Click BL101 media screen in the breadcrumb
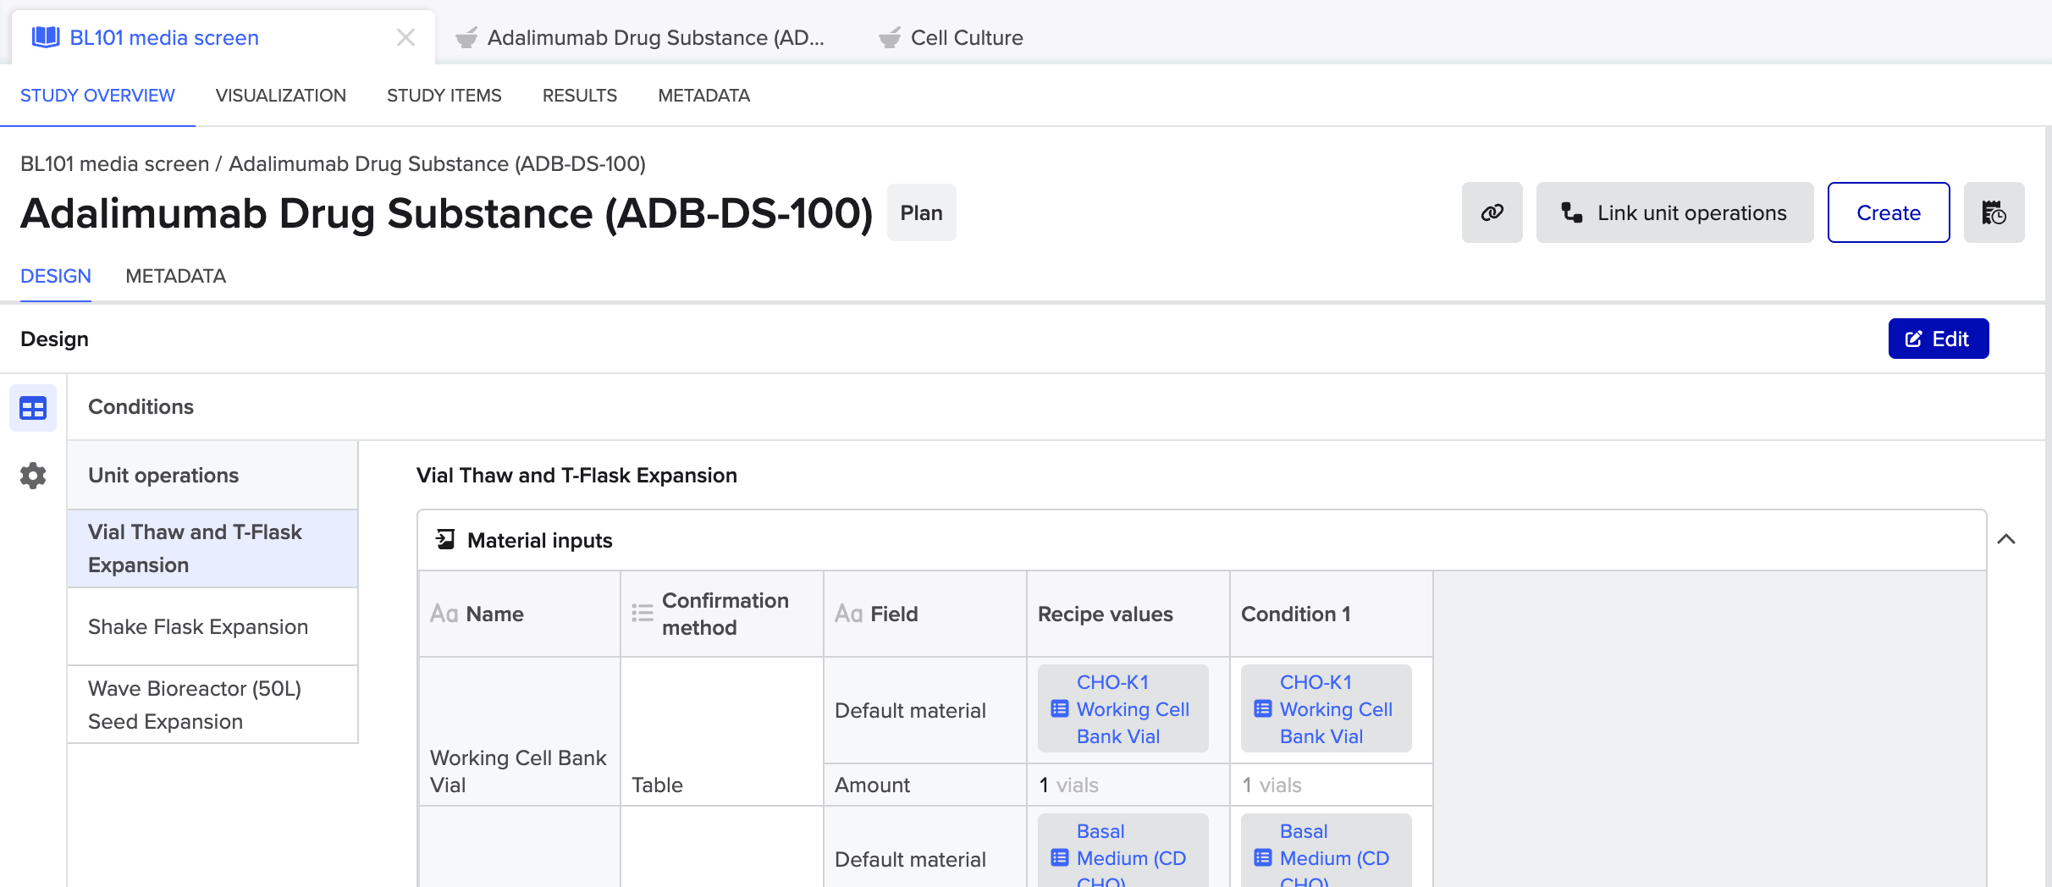2052x887 pixels. pos(114,163)
